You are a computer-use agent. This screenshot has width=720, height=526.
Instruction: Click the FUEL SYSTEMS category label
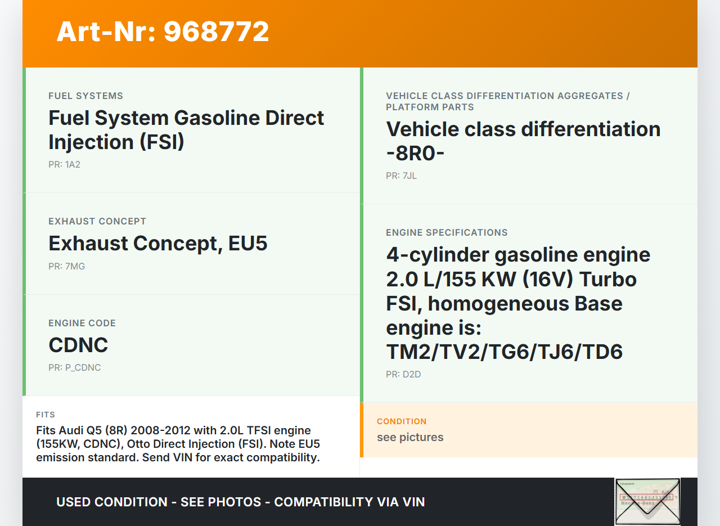[85, 96]
